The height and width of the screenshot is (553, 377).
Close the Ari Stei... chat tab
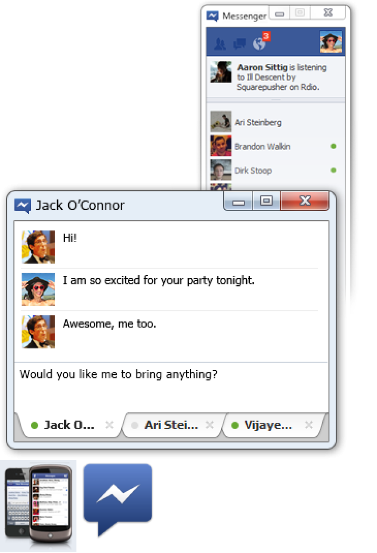[209, 425]
